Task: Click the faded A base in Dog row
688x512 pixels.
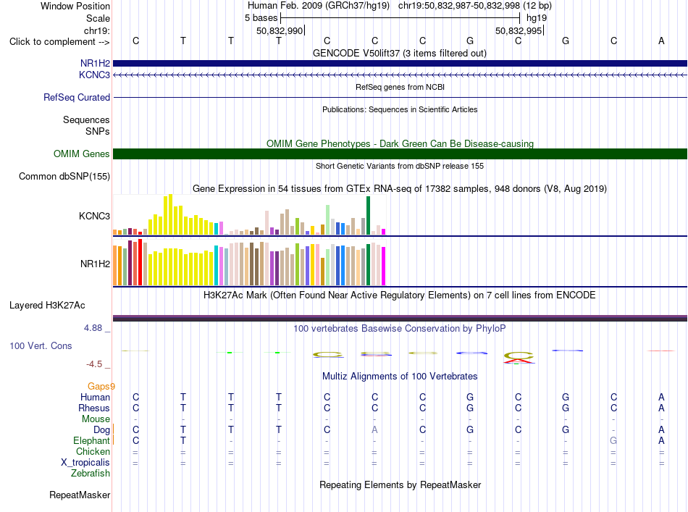Action: coord(374,430)
